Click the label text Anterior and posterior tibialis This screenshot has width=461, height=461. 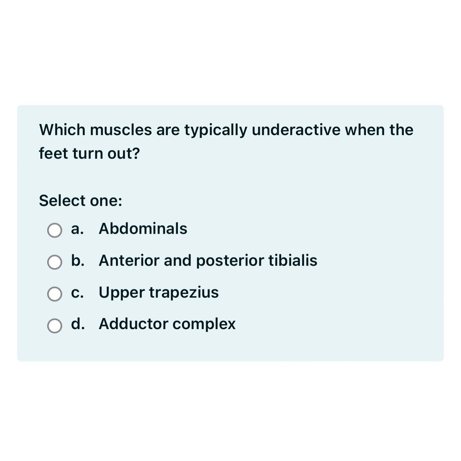tap(208, 261)
